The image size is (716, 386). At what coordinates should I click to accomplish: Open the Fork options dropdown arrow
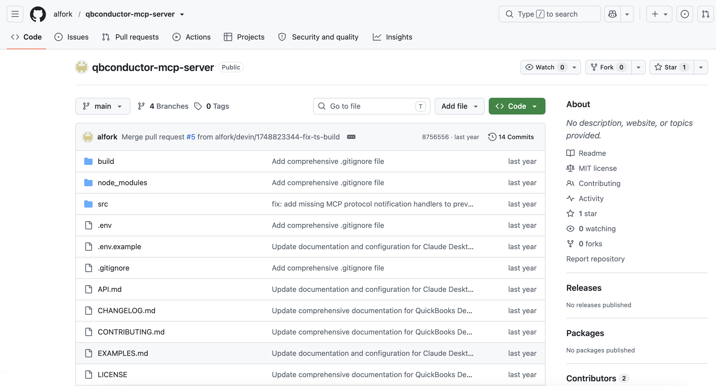point(638,67)
